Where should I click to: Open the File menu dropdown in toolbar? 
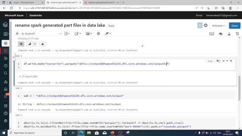[x=67, y=34]
